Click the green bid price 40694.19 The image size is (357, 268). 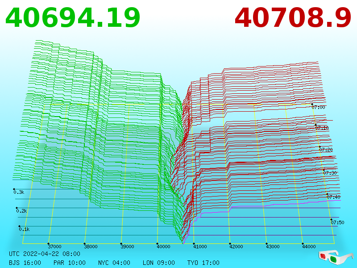73,17
